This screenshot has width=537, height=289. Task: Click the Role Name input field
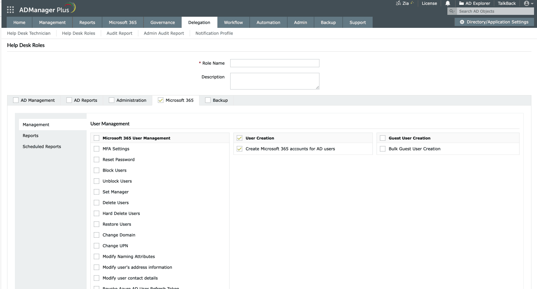274,63
